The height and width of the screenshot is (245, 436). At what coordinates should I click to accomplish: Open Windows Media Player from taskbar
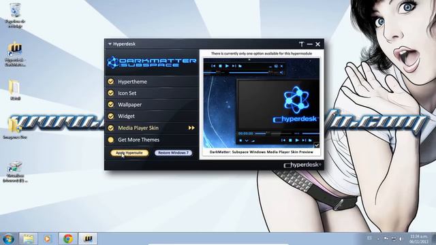pos(48,239)
